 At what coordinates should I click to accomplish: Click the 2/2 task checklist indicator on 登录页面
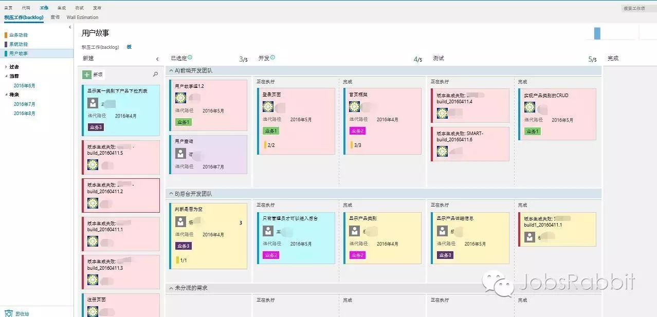(269, 145)
